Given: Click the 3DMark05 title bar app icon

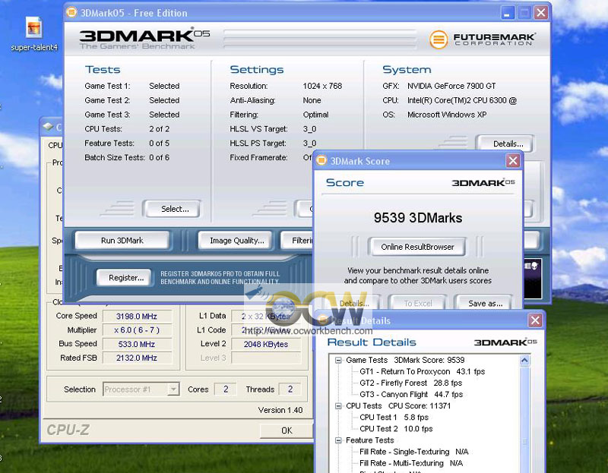Looking at the screenshot, I should (x=71, y=12).
